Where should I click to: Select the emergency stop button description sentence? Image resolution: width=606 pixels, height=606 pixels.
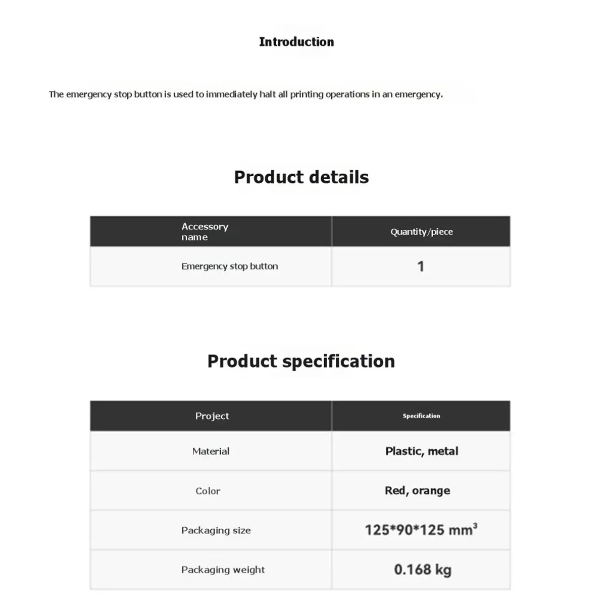tap(246, 94)
